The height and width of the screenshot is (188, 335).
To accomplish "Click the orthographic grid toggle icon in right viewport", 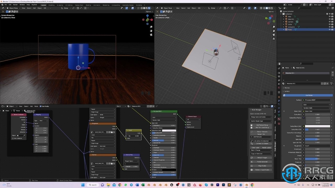I will point(274,39).
